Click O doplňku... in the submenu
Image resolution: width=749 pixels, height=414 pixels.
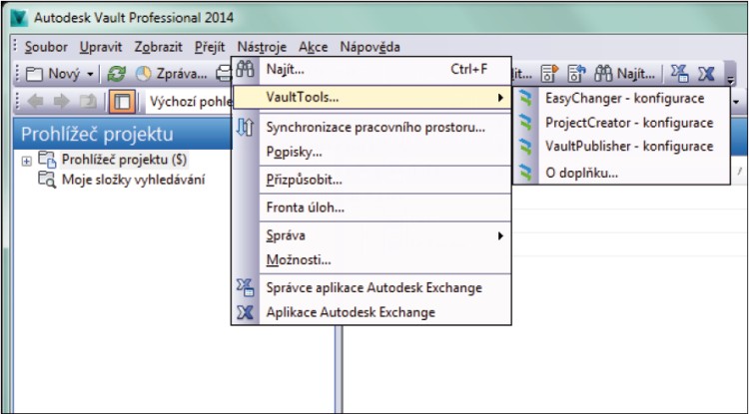click(x=581, y=172)
